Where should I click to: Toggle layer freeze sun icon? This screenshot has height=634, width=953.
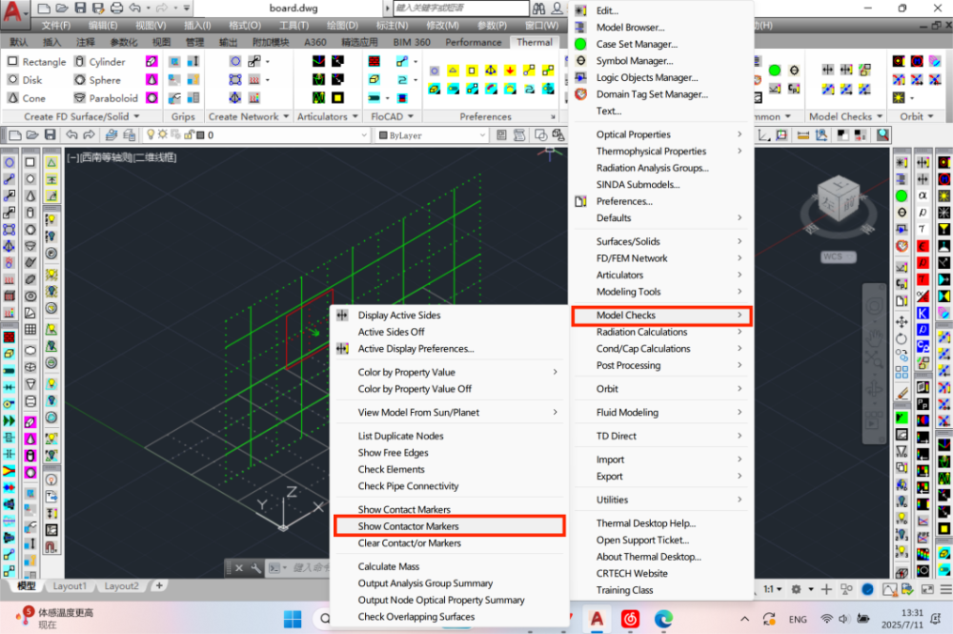(162, 134)
